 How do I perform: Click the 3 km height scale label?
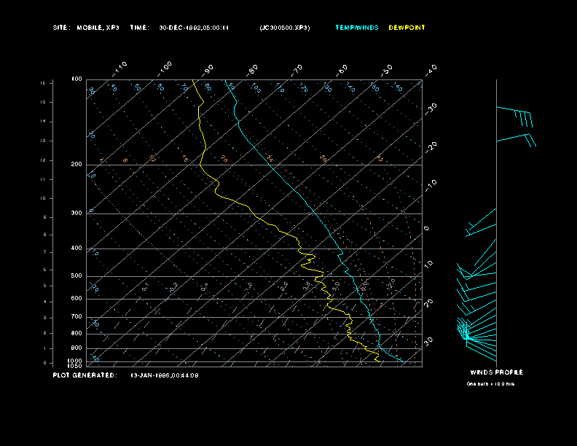(x=45, y=318)
